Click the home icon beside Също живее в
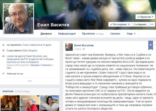 click(3, 51)
